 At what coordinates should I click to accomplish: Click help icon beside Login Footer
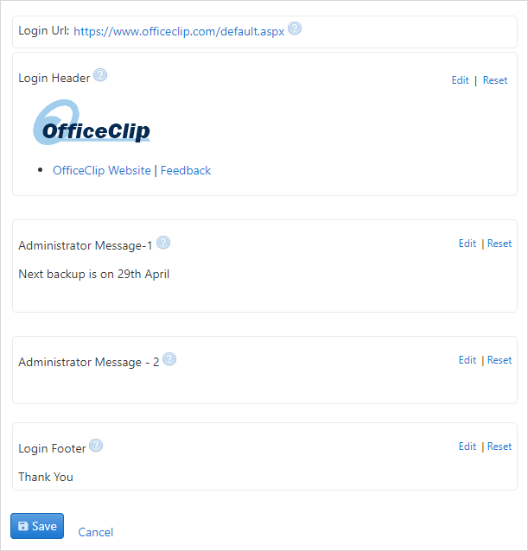[96, 446]
